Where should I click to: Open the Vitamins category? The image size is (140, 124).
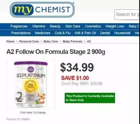coord(39,26)
